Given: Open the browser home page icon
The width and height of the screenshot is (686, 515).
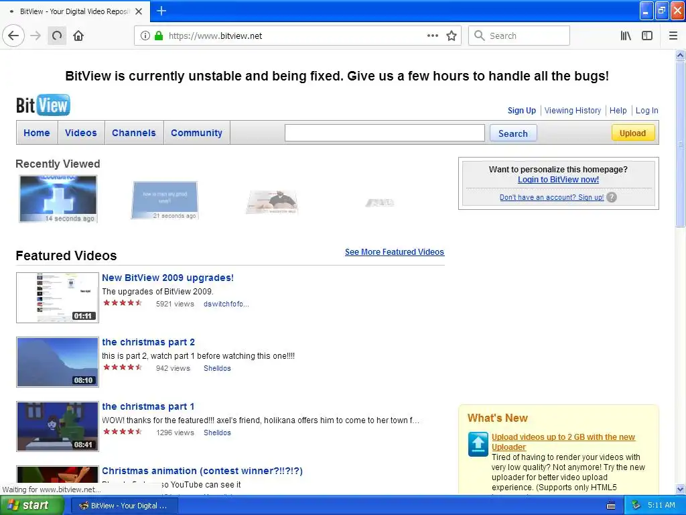Looking at the screenshot, I should (78, 36).
